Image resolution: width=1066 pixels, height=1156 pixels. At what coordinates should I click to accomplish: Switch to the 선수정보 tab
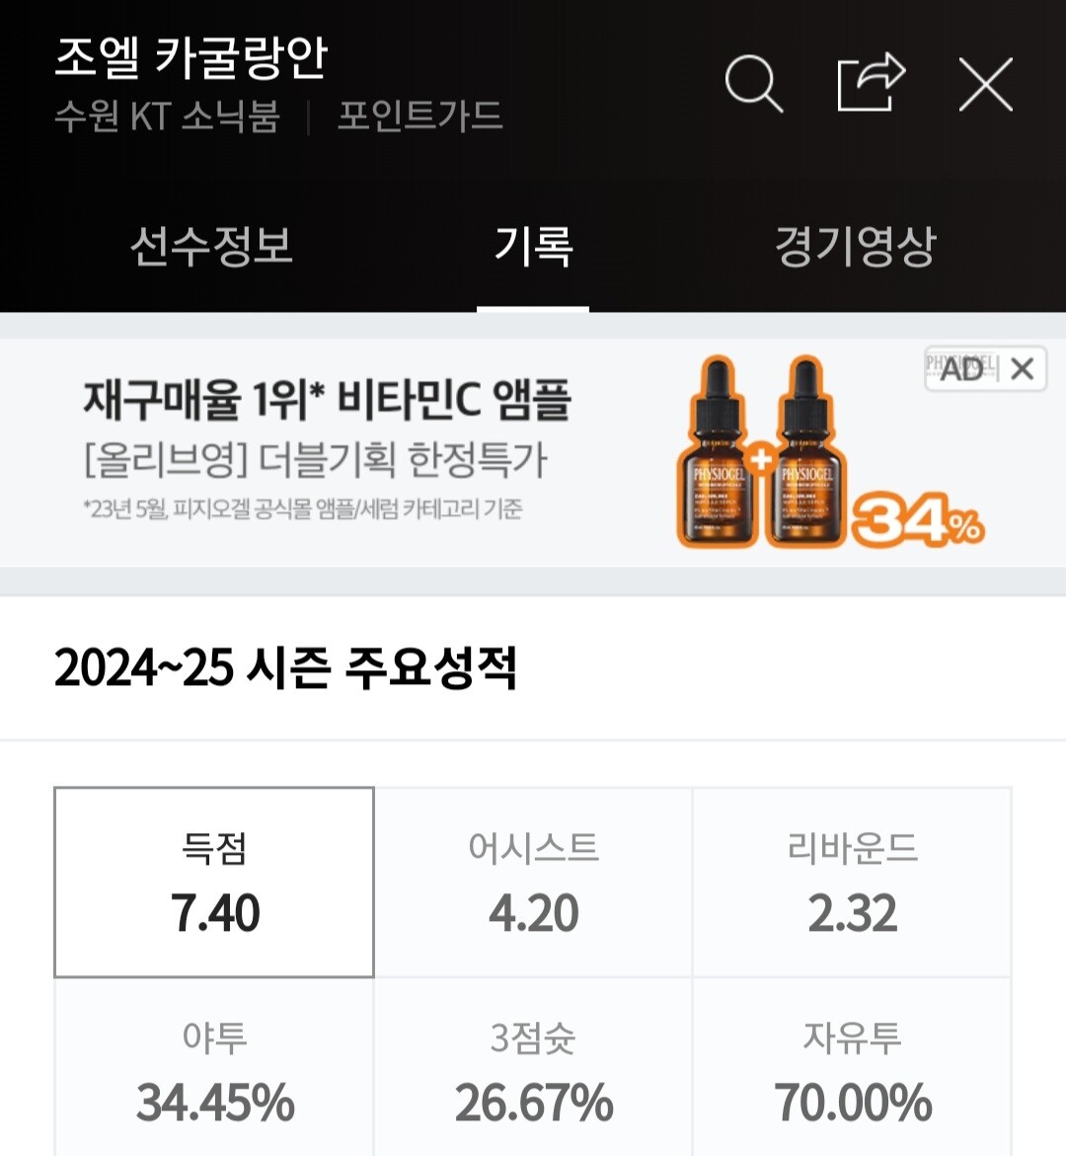[x=211, y=246]
